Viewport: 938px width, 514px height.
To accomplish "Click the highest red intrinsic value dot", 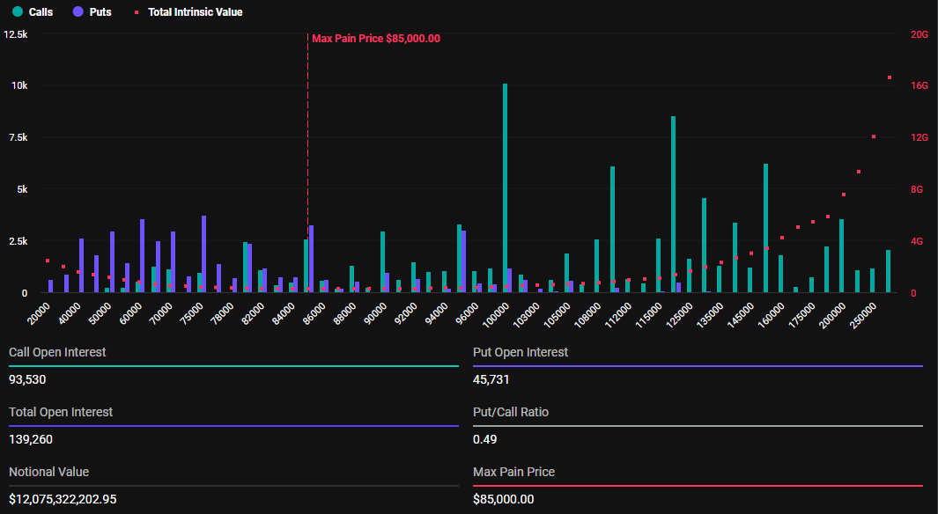I will [x=890, y=77].
